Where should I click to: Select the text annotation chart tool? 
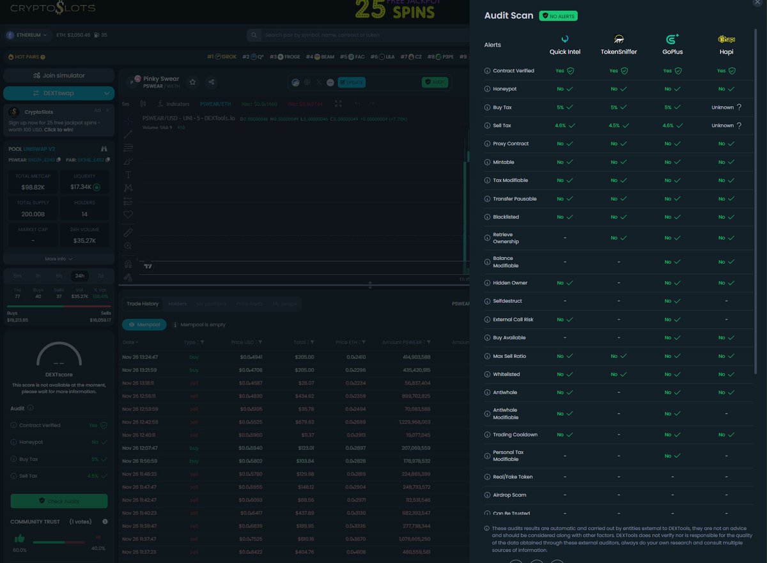coord(128,174)
